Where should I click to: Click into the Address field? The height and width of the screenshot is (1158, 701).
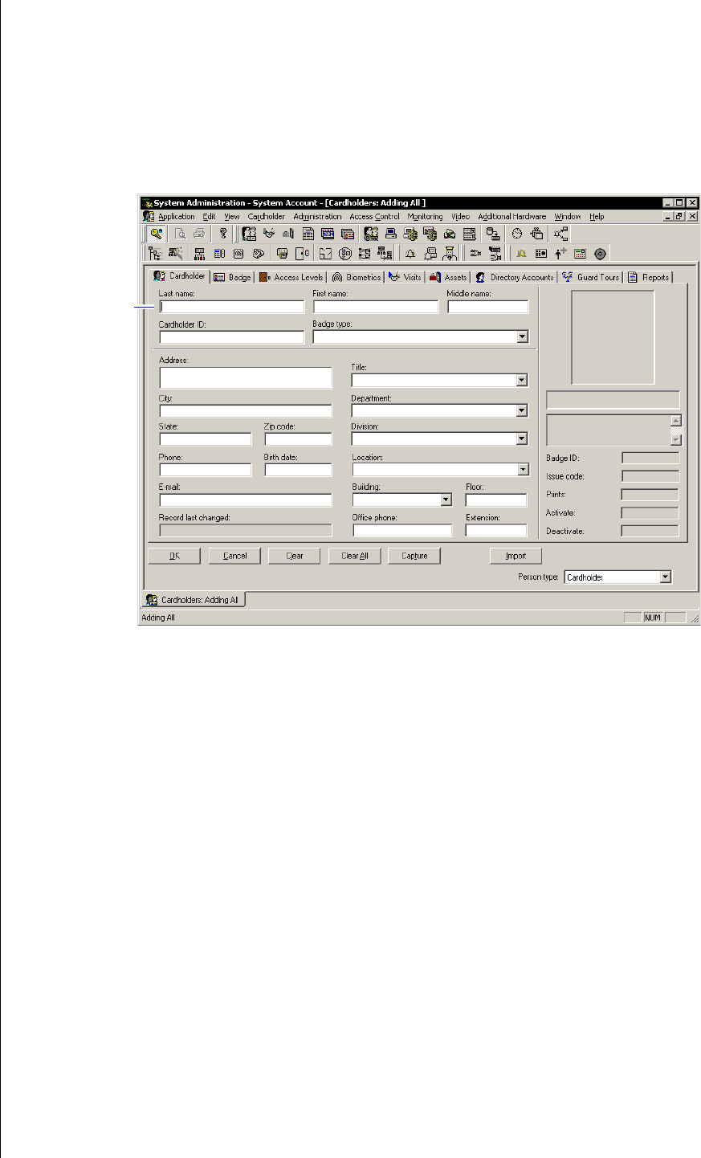246,377
